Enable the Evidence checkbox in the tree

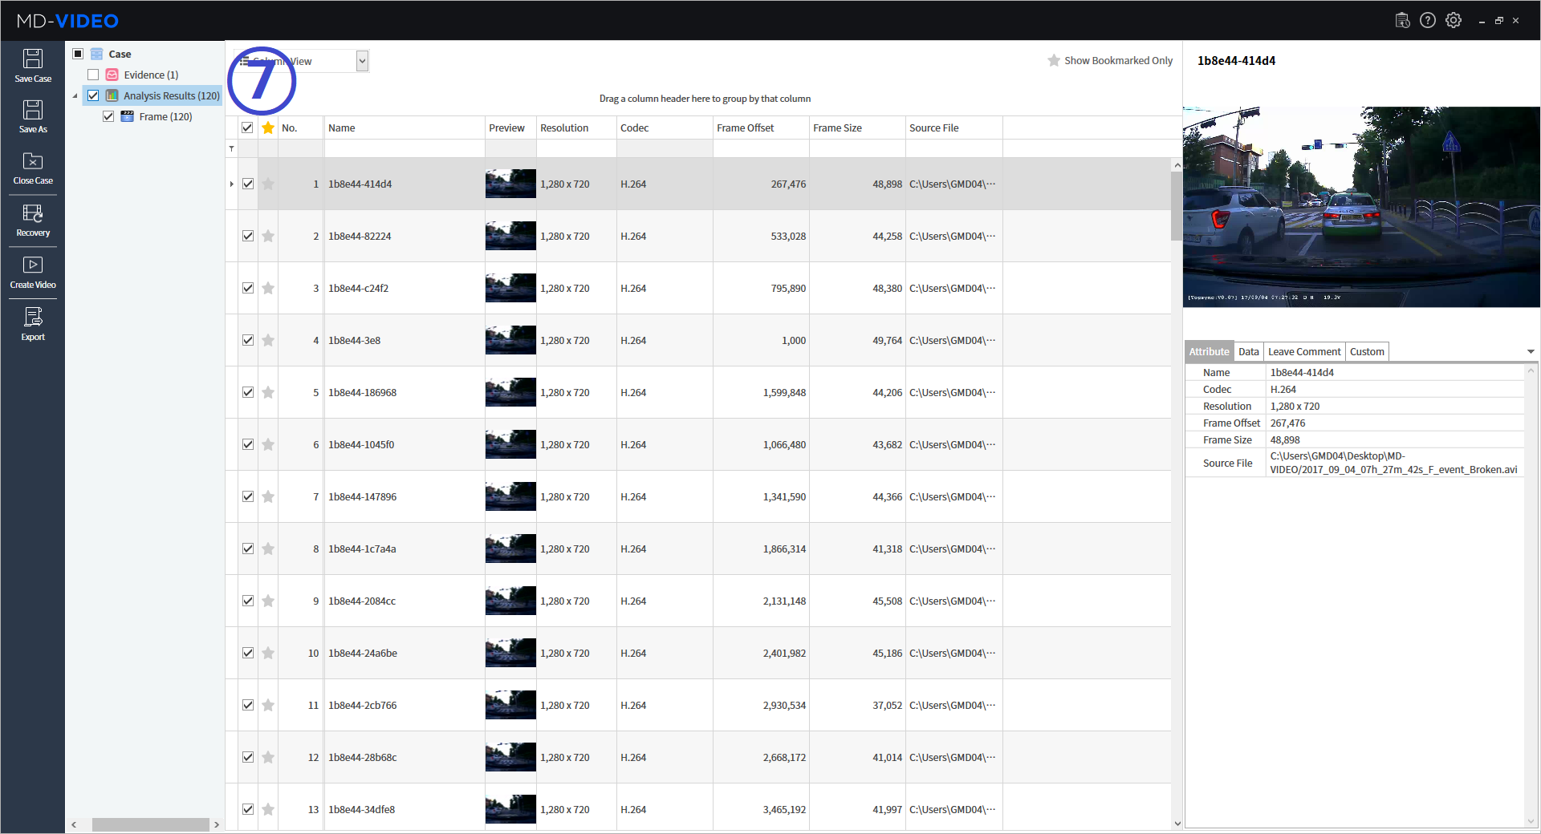[93, 74]
